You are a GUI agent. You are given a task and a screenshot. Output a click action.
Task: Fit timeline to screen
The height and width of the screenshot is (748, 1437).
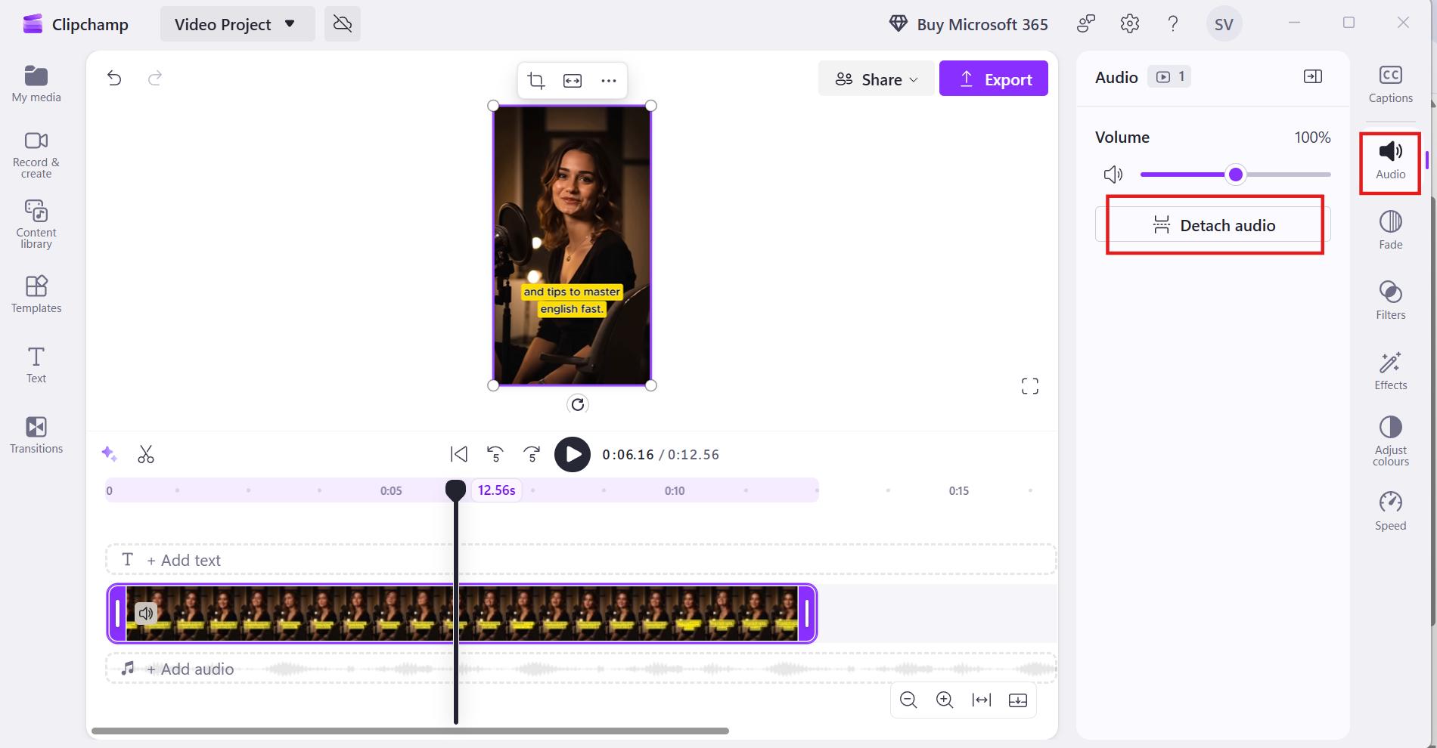[x=982, y=700]
